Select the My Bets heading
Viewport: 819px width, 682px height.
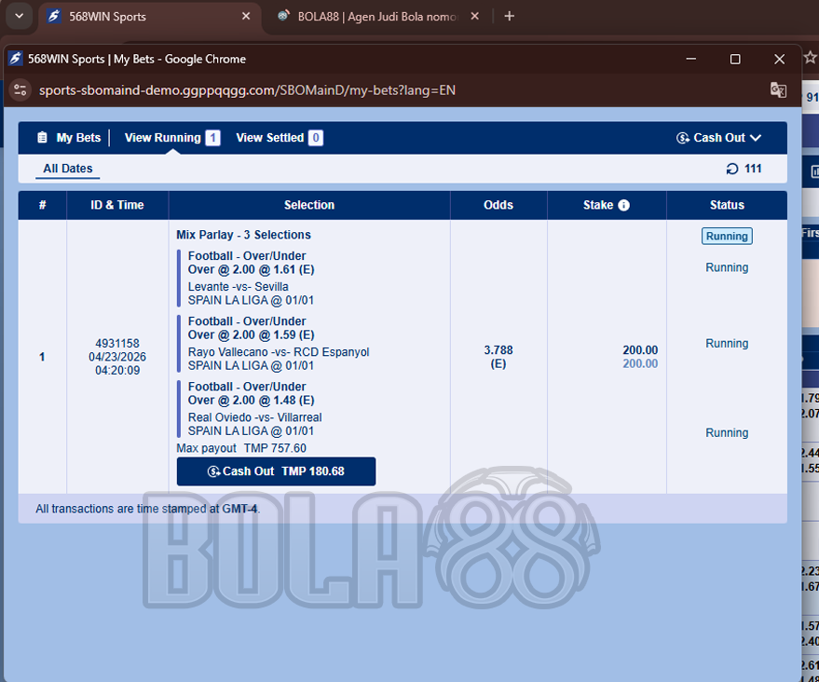point(78,137)
